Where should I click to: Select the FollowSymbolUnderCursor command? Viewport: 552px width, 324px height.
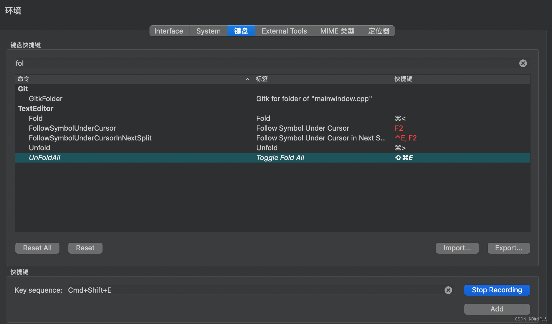pos(72,128)
